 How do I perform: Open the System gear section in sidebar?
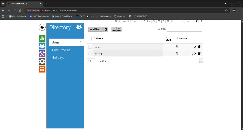pos(42,61)
